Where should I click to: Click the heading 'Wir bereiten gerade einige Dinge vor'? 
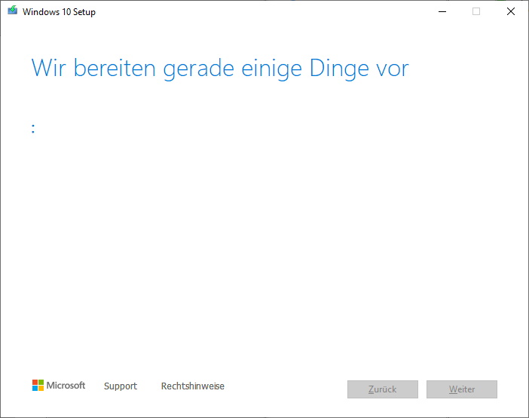220,69
